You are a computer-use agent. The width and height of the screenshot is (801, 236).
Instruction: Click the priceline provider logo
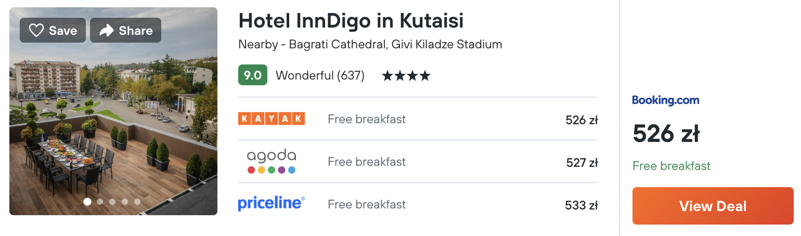pyautogui.click(x=272, y=204)
